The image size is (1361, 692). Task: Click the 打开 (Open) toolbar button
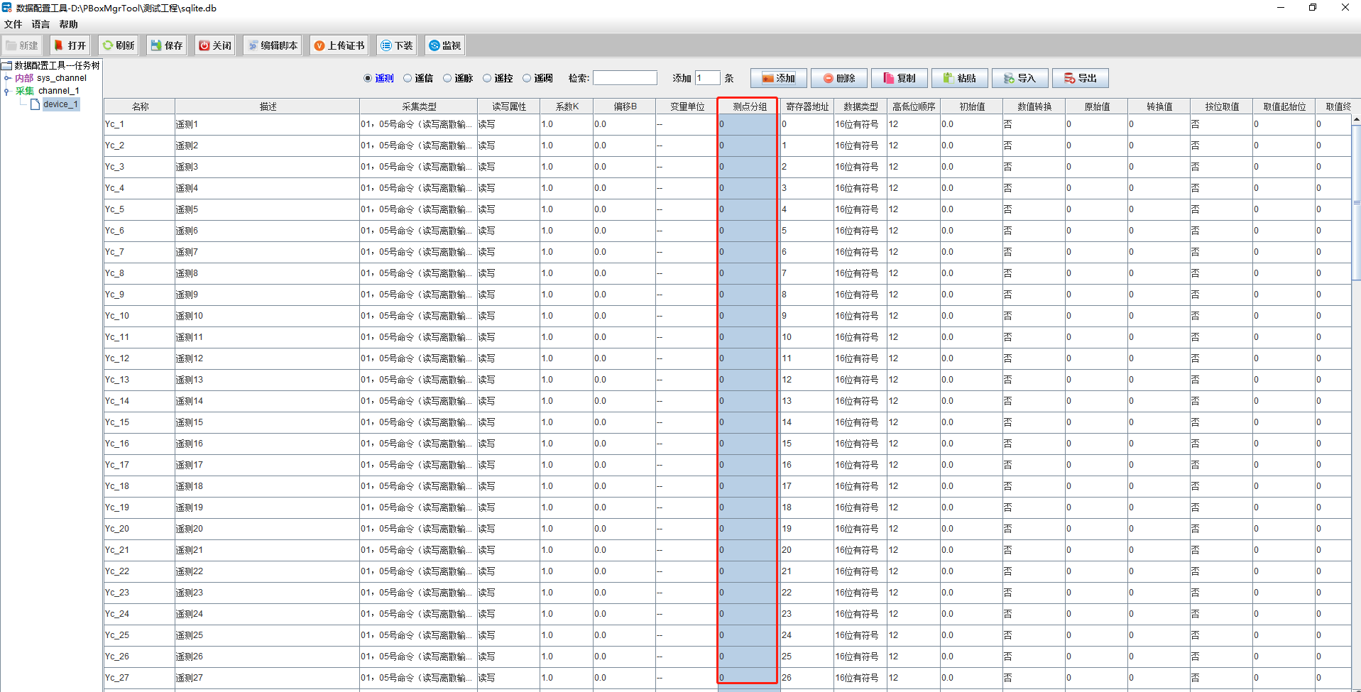point(70,45)
